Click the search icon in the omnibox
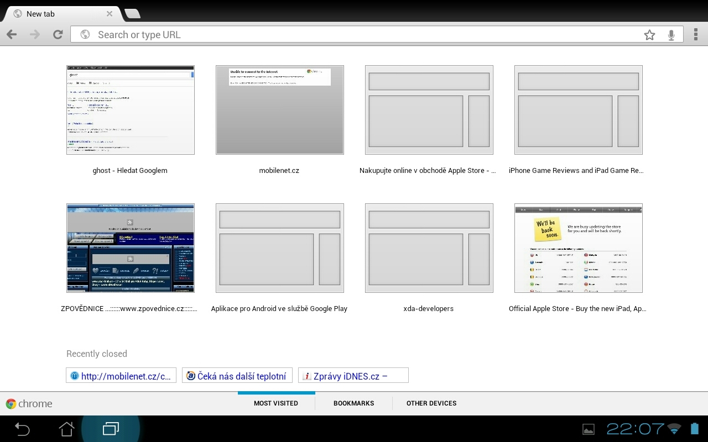The height and width of the screenshot is (442, 708). click(85, 34)
